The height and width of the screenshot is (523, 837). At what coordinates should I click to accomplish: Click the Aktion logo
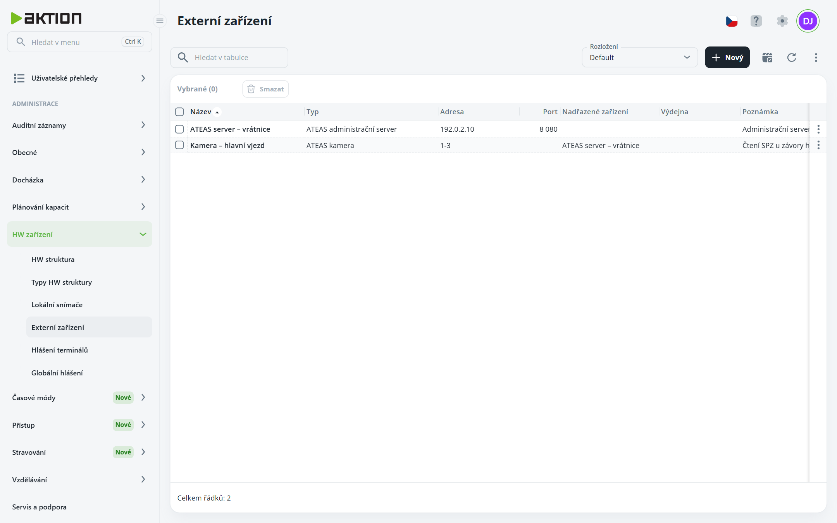click(x=46, y=18)
